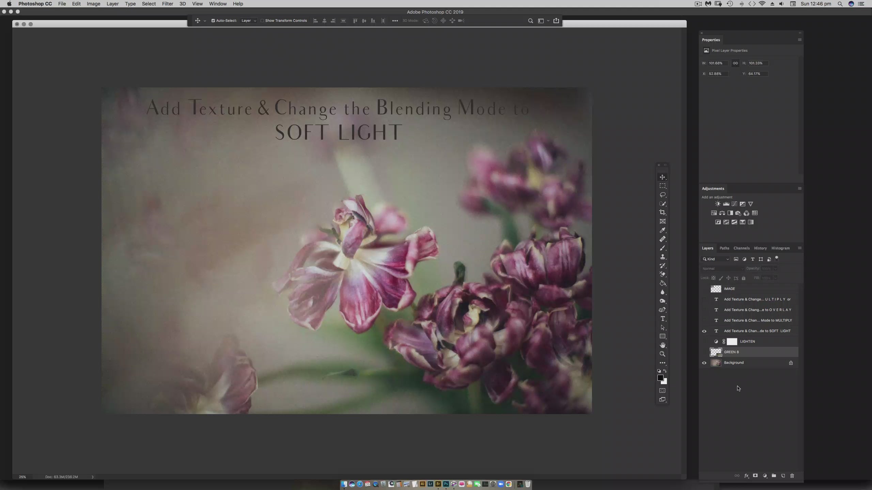Select the LIGHTEN adjustment layer
Screen dimensions: 872x490
tap(747, 341)
